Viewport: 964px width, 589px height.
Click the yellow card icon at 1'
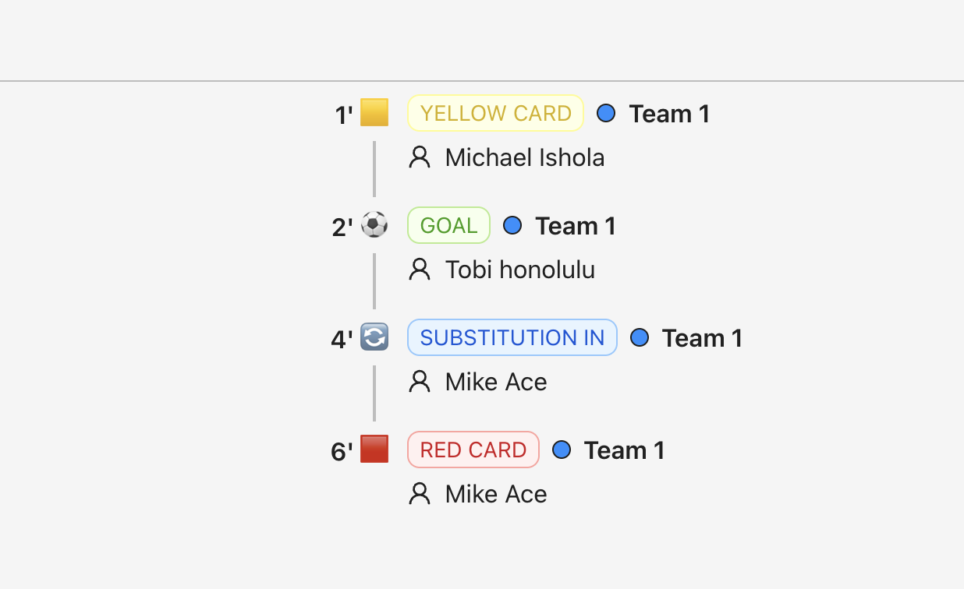[x=374, y=113]
